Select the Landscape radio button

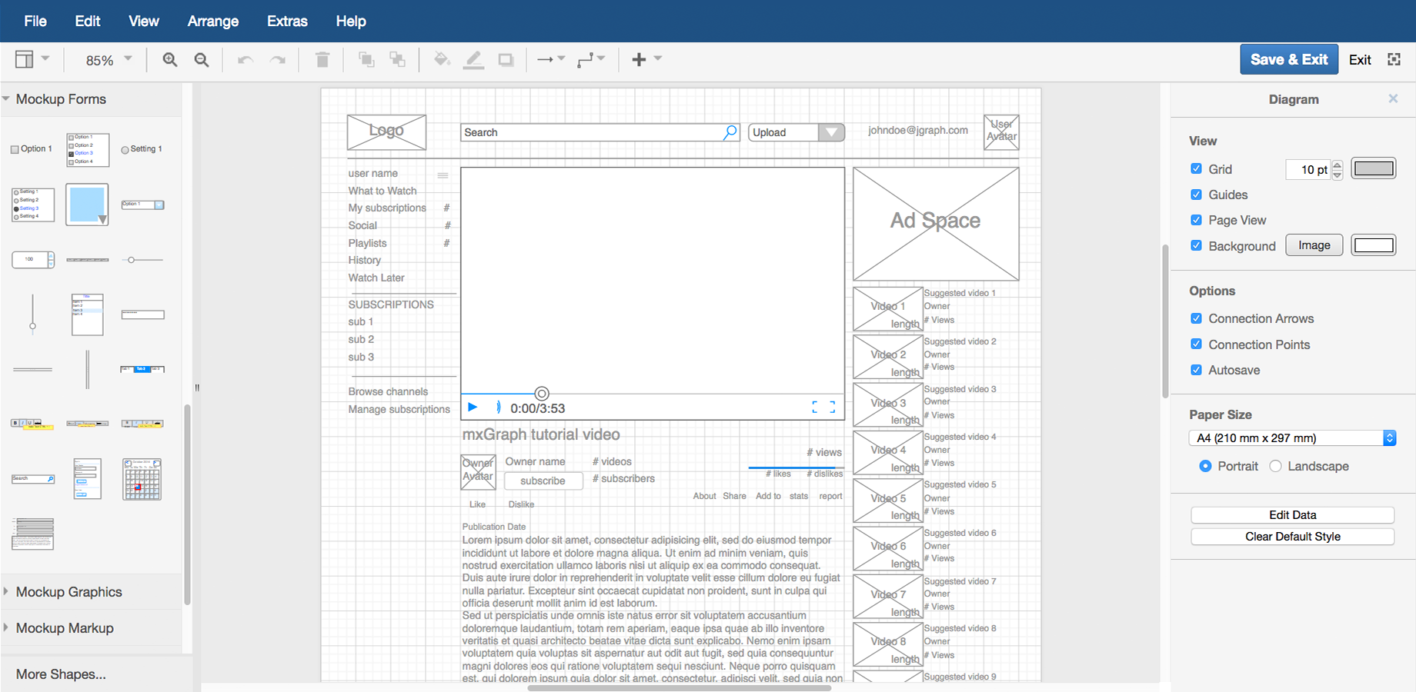(1276, 466)
